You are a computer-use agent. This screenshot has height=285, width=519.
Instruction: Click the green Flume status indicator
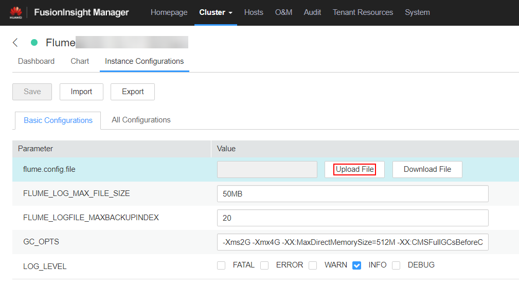tap(34, 43)
